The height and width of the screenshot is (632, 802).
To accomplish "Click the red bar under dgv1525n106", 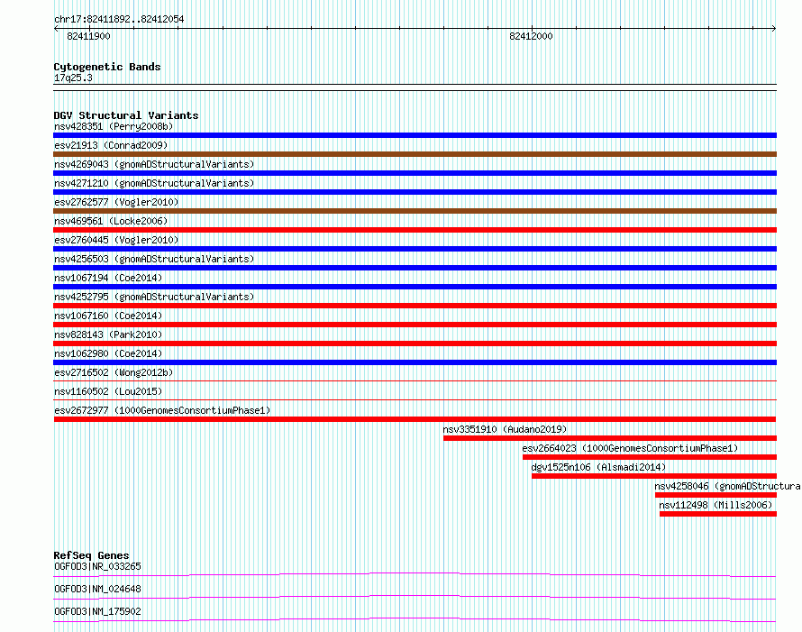I will (x=654, y=476).
